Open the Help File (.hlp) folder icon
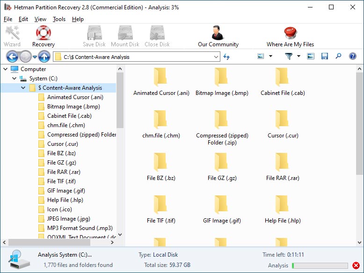Viewport: 364px width, 273px height. [282, 205]
